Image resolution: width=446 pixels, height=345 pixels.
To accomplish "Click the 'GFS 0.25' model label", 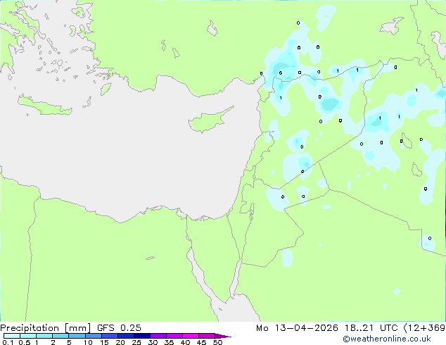I will click(x=119, y=328).
